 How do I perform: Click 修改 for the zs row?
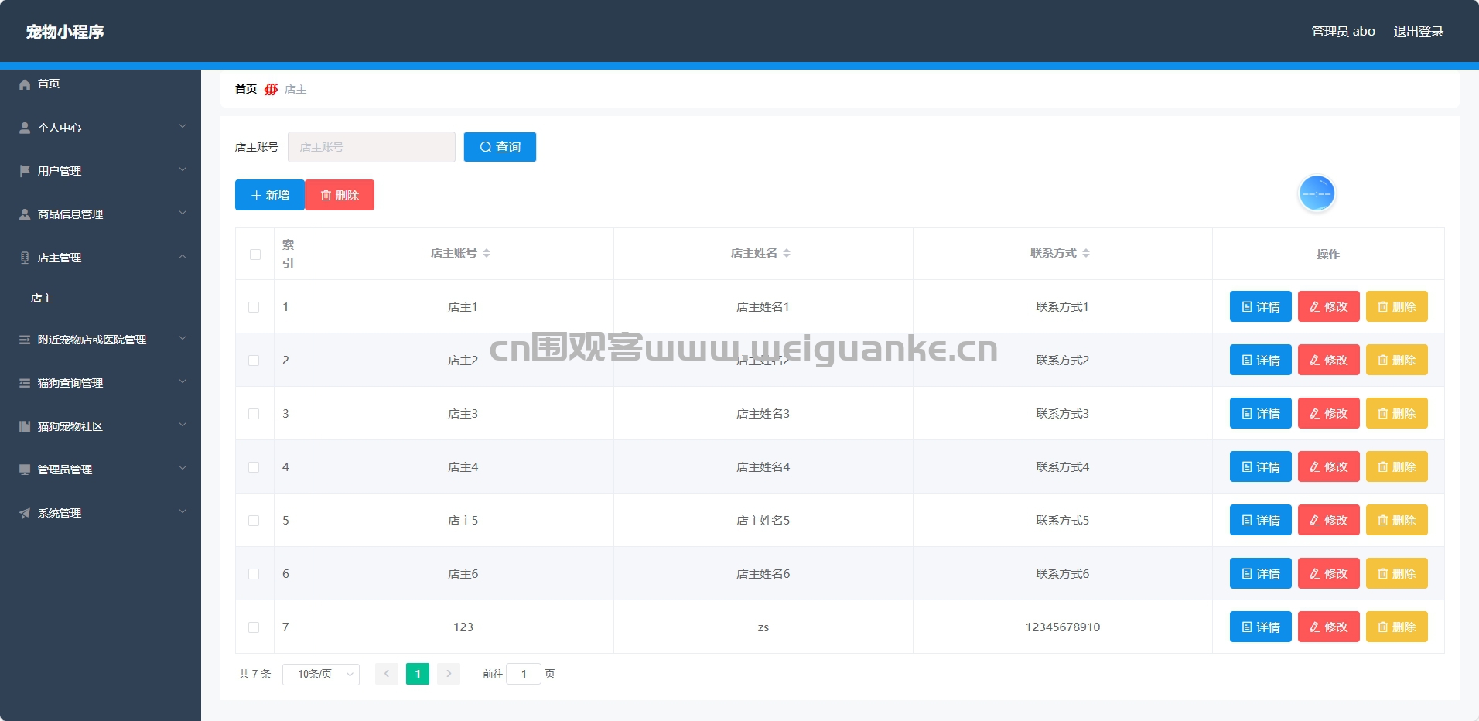[1329, 627]
